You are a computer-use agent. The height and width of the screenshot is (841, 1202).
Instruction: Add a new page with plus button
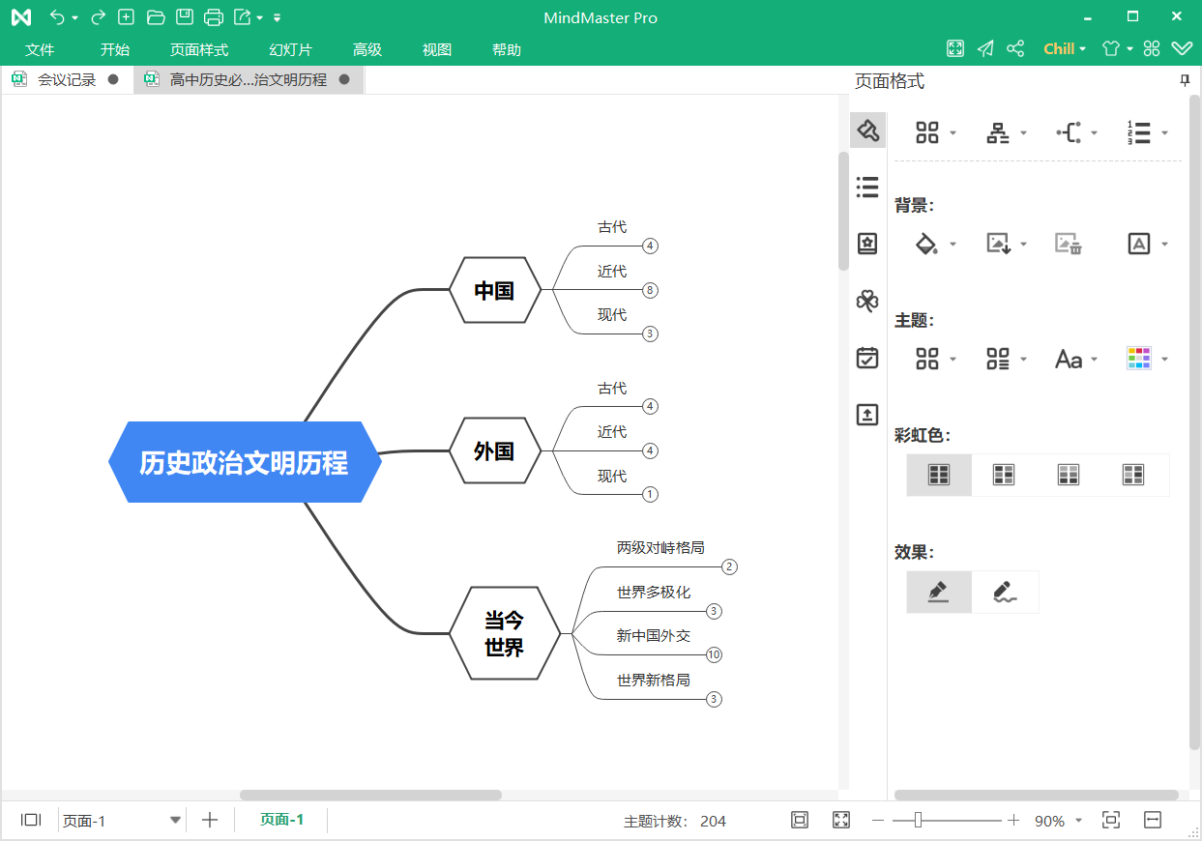click(210, 820)
